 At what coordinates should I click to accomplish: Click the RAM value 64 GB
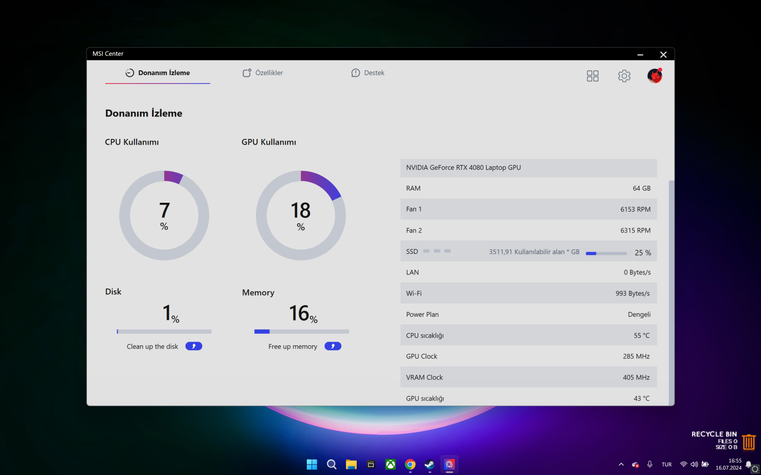point(642,188)
